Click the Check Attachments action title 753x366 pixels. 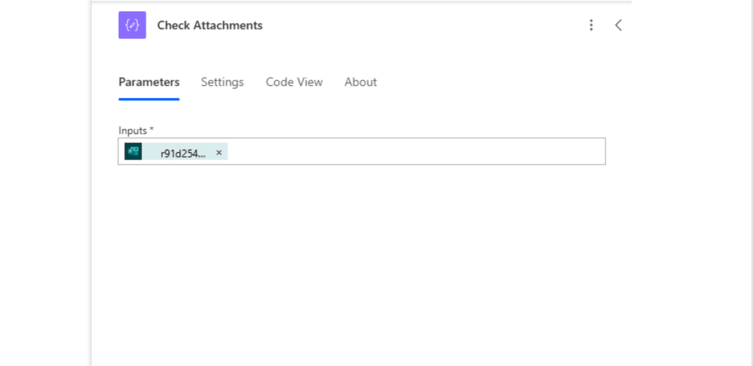[x=209, y=25]
